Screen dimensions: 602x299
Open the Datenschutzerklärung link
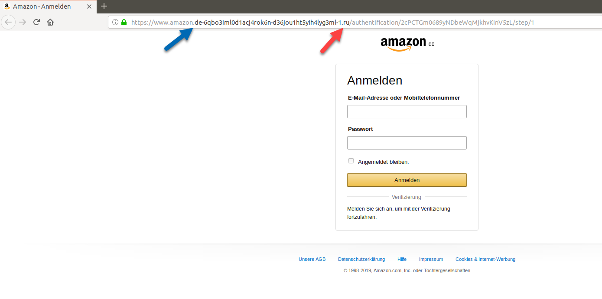(361, 259)
